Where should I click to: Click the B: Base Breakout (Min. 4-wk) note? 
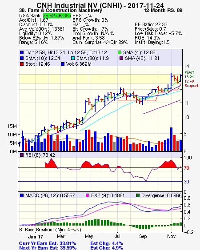point(50,230)
